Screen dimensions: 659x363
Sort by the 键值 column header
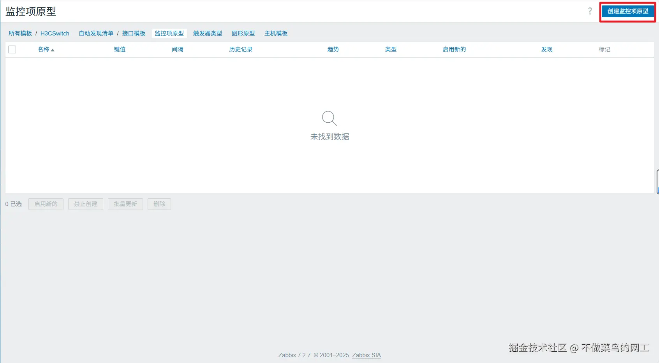point(120,49)
